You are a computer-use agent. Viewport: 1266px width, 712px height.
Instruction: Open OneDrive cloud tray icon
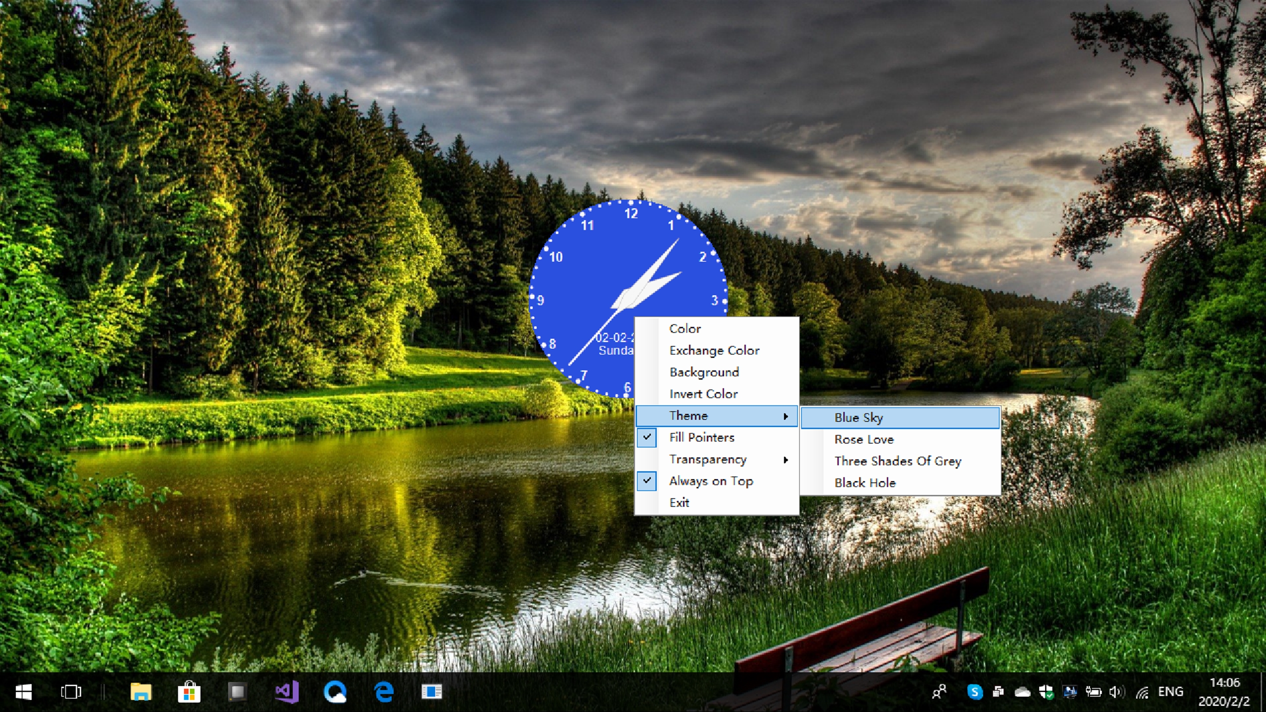tap(1022, 692)
